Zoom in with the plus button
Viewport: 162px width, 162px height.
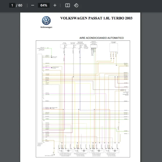coord(55,5)
